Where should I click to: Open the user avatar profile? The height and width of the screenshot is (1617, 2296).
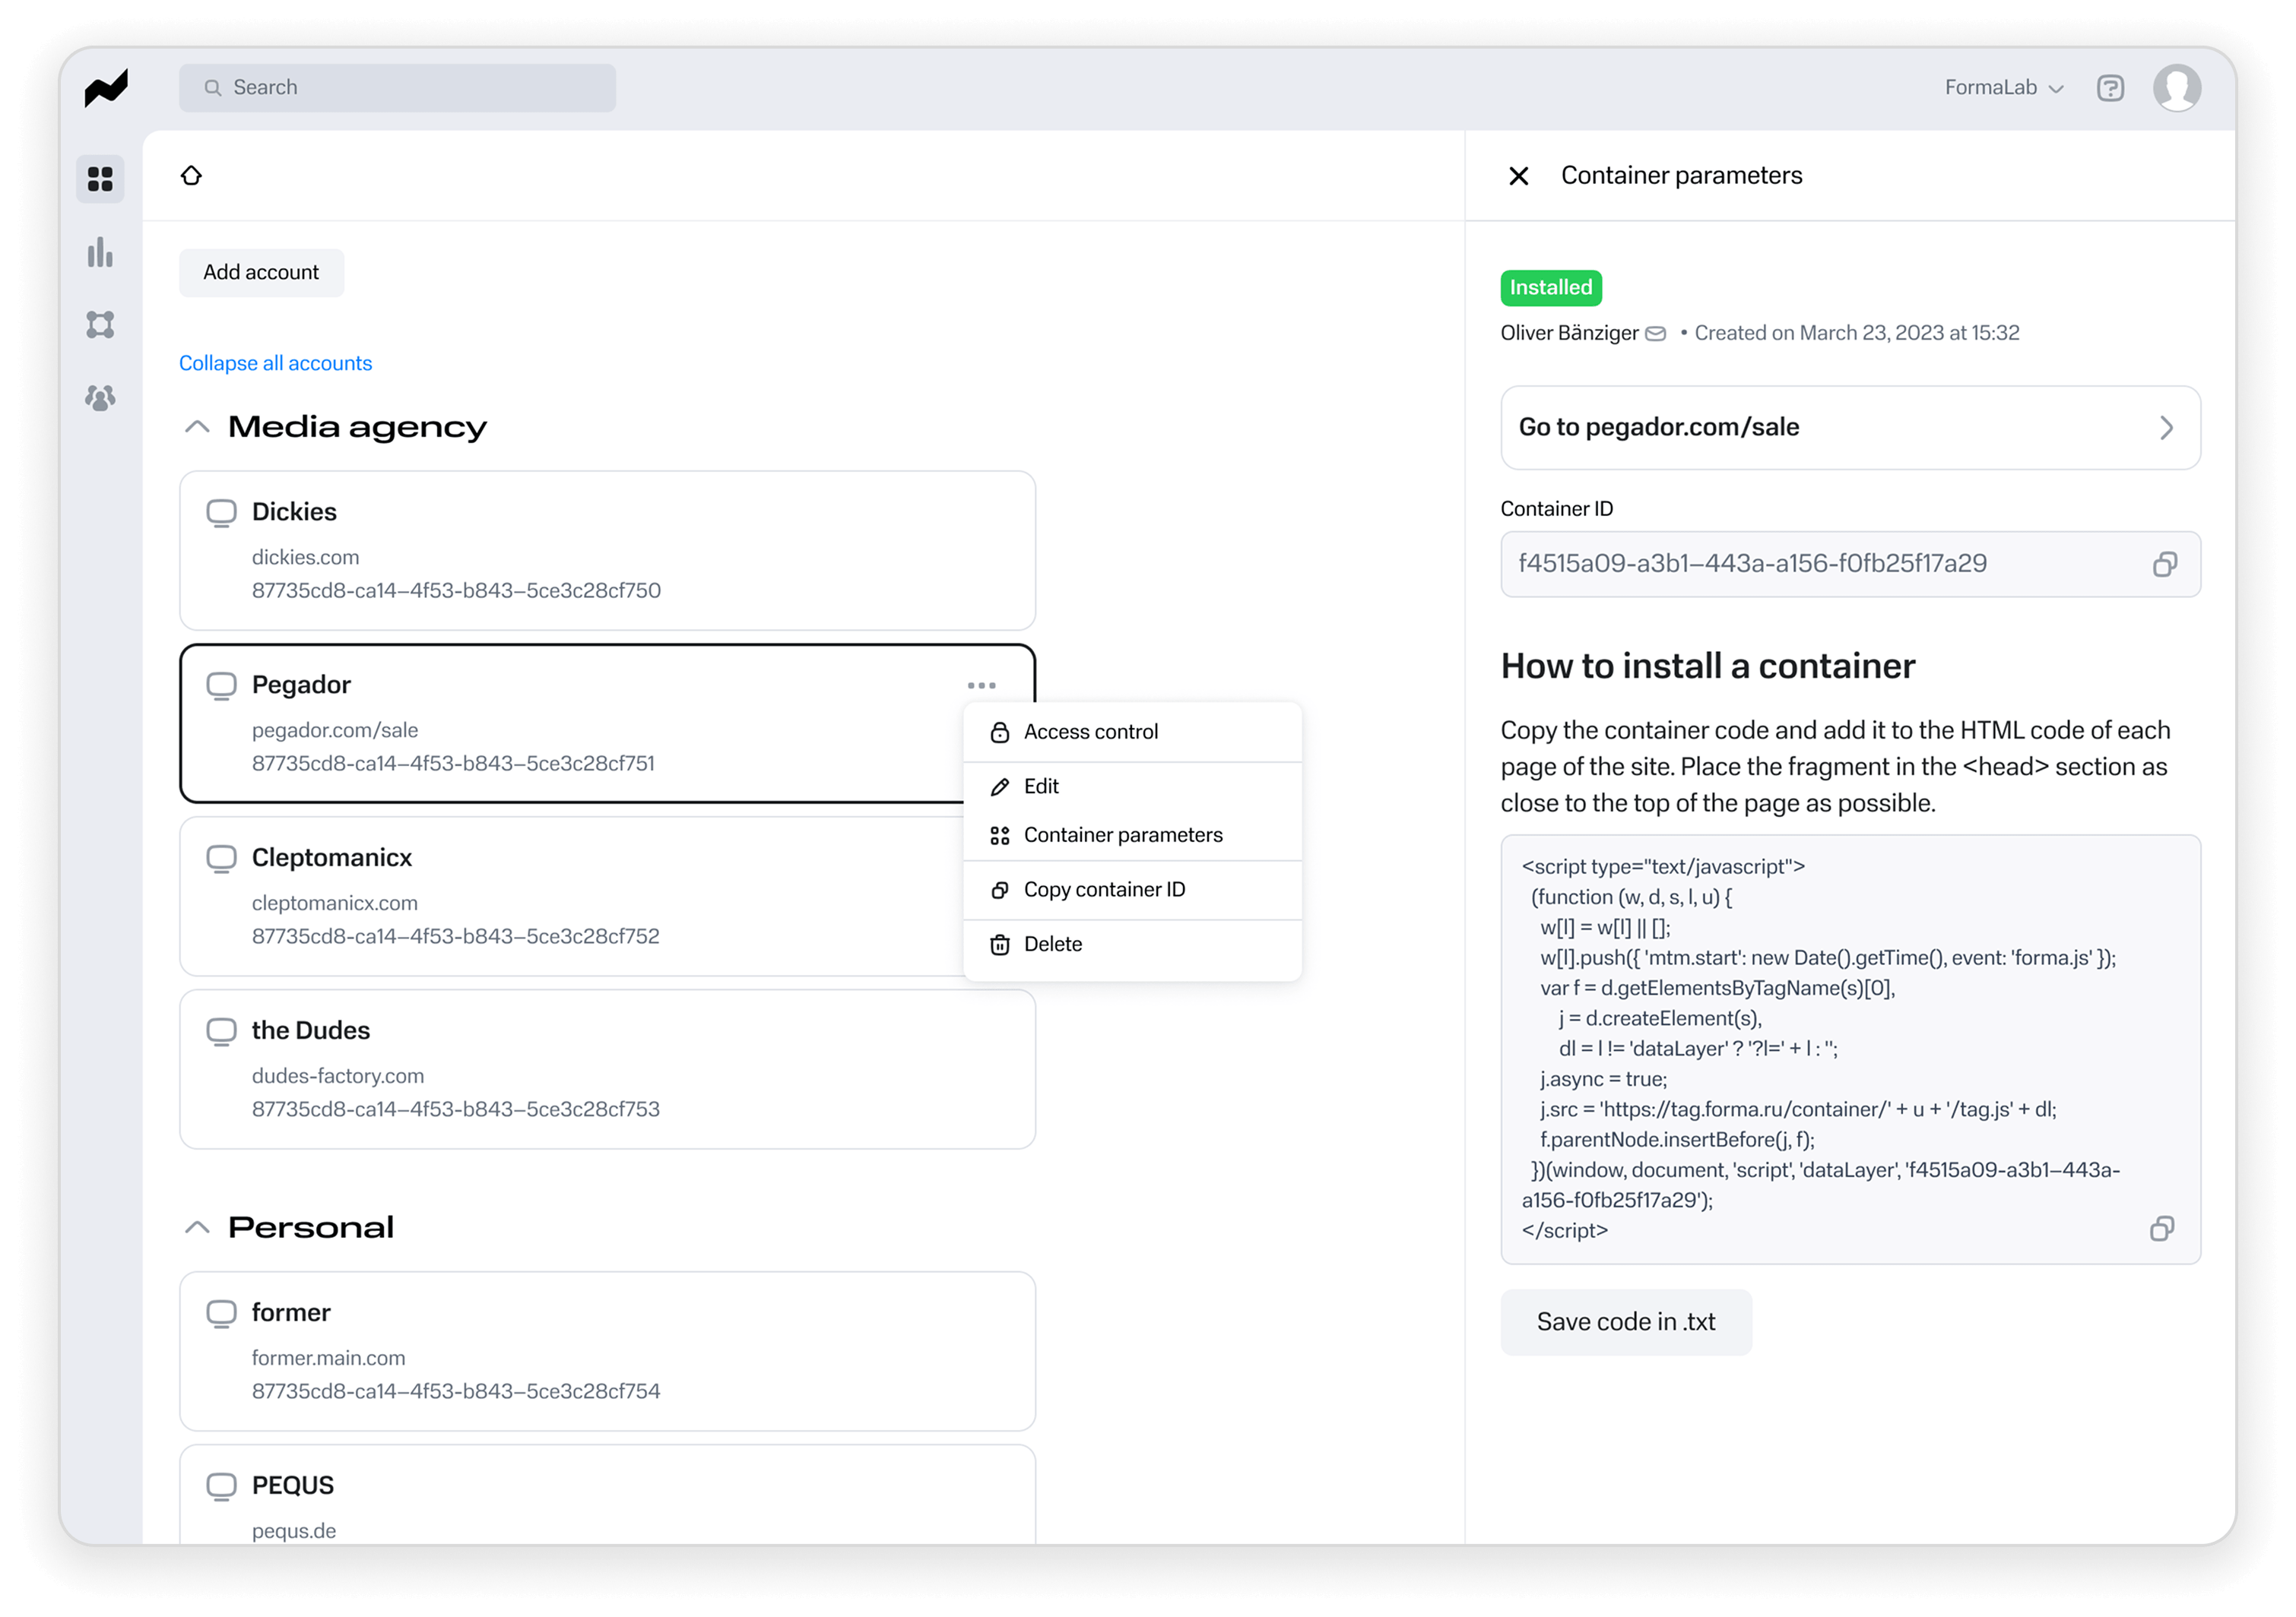click(x=2177, y=88)
